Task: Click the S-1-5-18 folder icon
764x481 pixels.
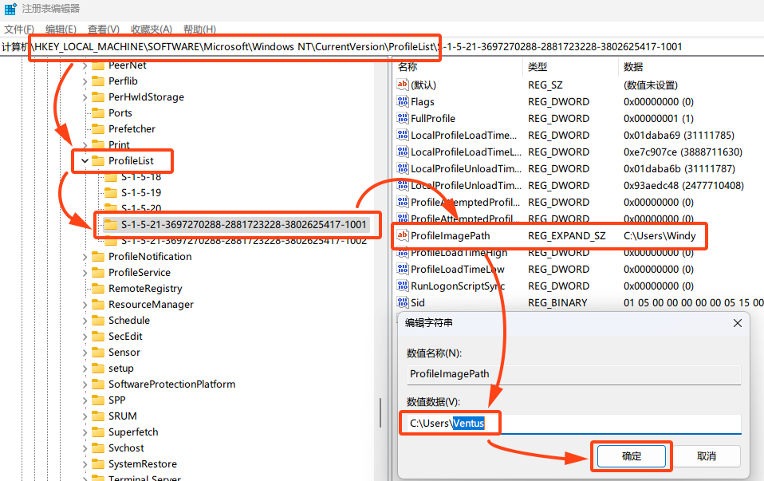Action: pyautogui.click(x=111, y=177)
